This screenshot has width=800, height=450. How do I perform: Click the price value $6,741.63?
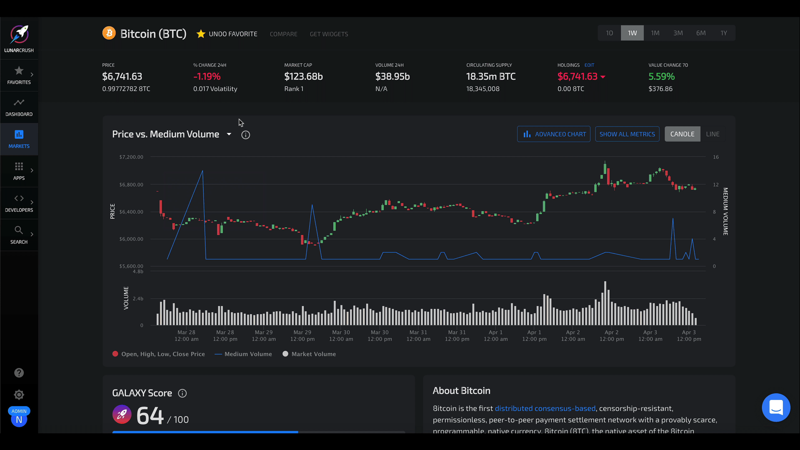[x=122, y=77]
